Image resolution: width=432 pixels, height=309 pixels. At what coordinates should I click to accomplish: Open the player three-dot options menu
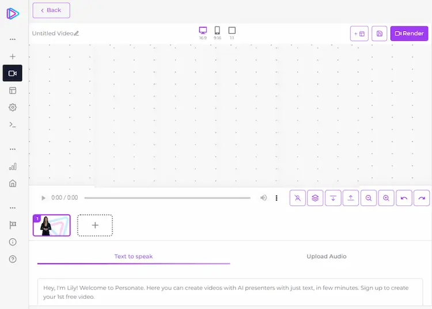click(x=276, y=198)
